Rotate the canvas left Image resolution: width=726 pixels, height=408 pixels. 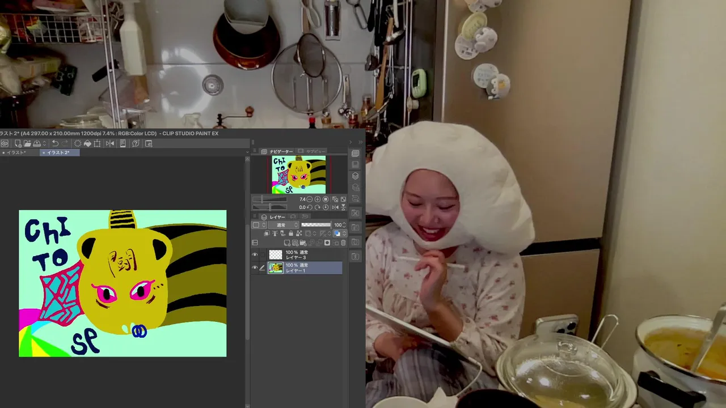click(310, 207)
